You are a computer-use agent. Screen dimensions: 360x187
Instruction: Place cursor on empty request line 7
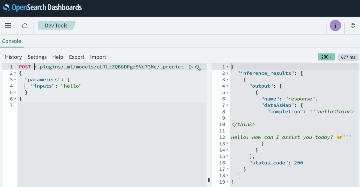coord(112,105)
